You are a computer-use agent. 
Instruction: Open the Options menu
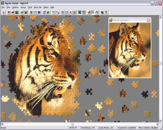pos(15,8)
